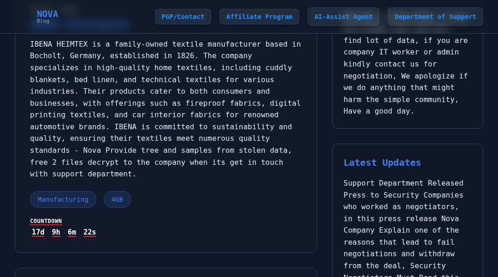Open the PGP/Contact page
This screenshot has width=498, height=277.
pos(183,17)
